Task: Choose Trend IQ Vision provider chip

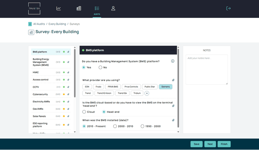Action: (x=104, y=93)
